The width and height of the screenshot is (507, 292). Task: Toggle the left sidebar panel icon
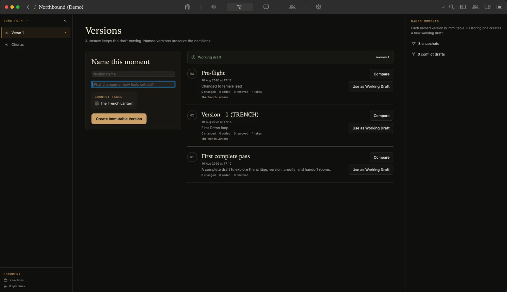[x=463, y=7]
